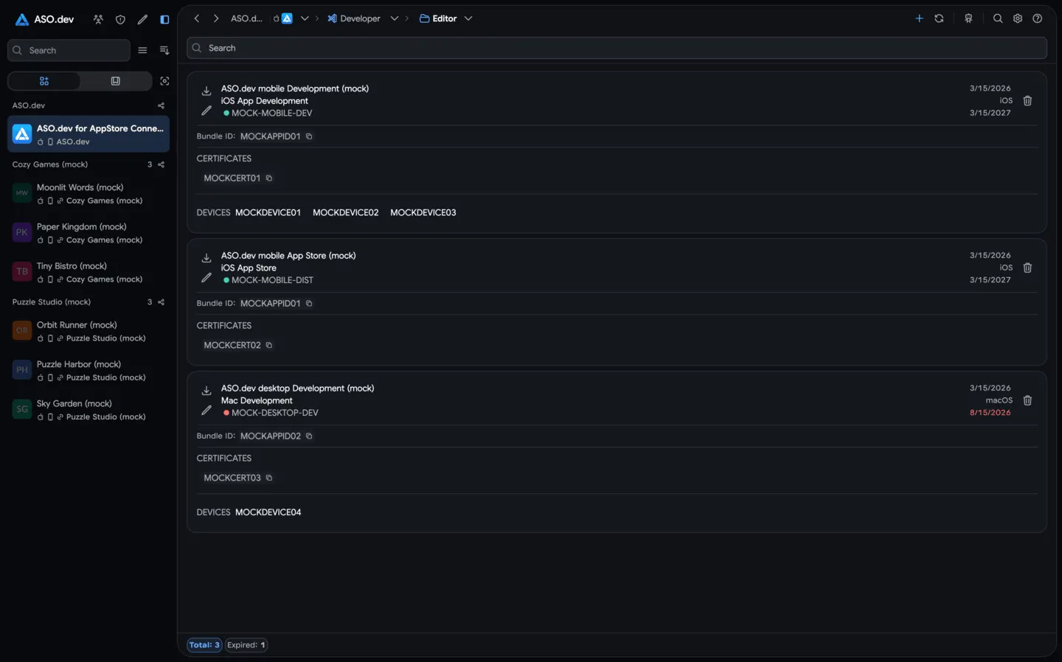Switch to the apps grid tab in the sidebar
1062x662 pixels.
[x=44, y=81]
